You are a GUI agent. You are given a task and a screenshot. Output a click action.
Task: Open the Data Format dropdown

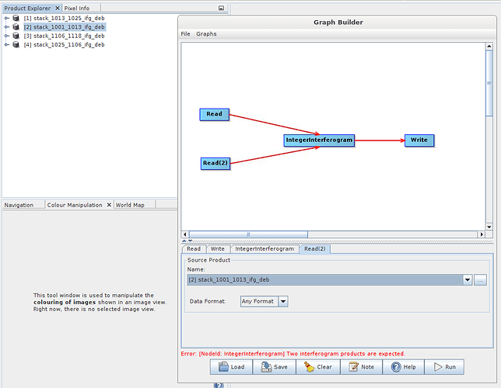(283, 301)
